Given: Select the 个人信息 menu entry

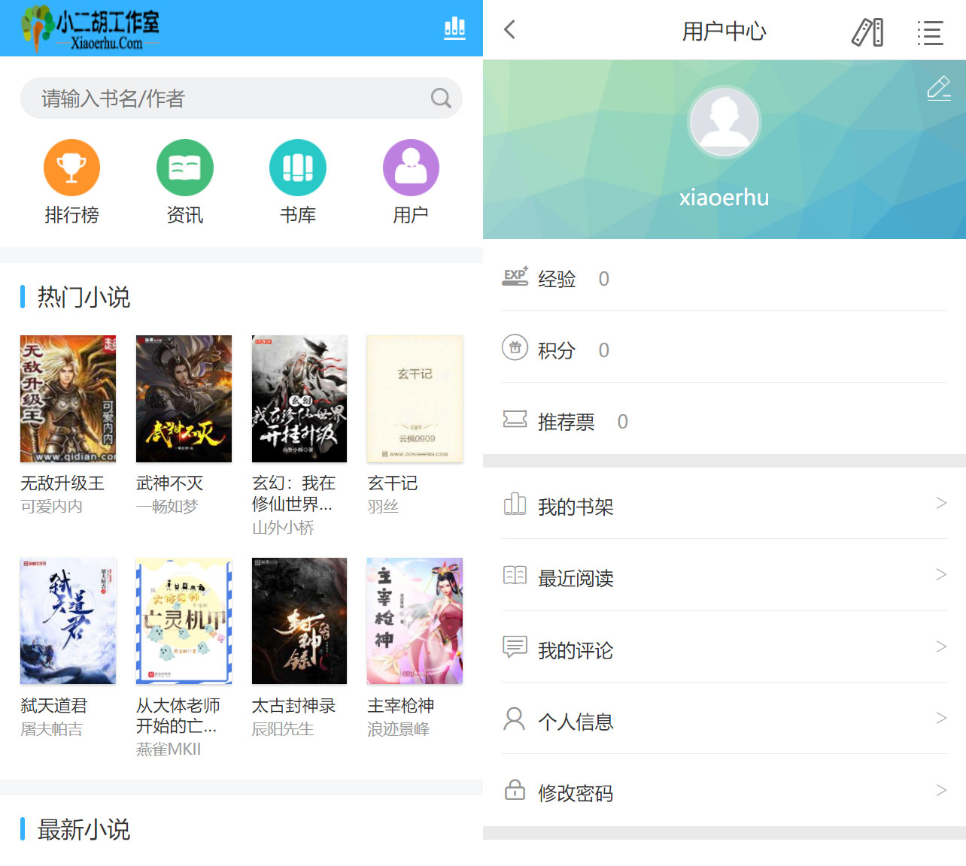Looking at the screenshot, I should [576, 722].
